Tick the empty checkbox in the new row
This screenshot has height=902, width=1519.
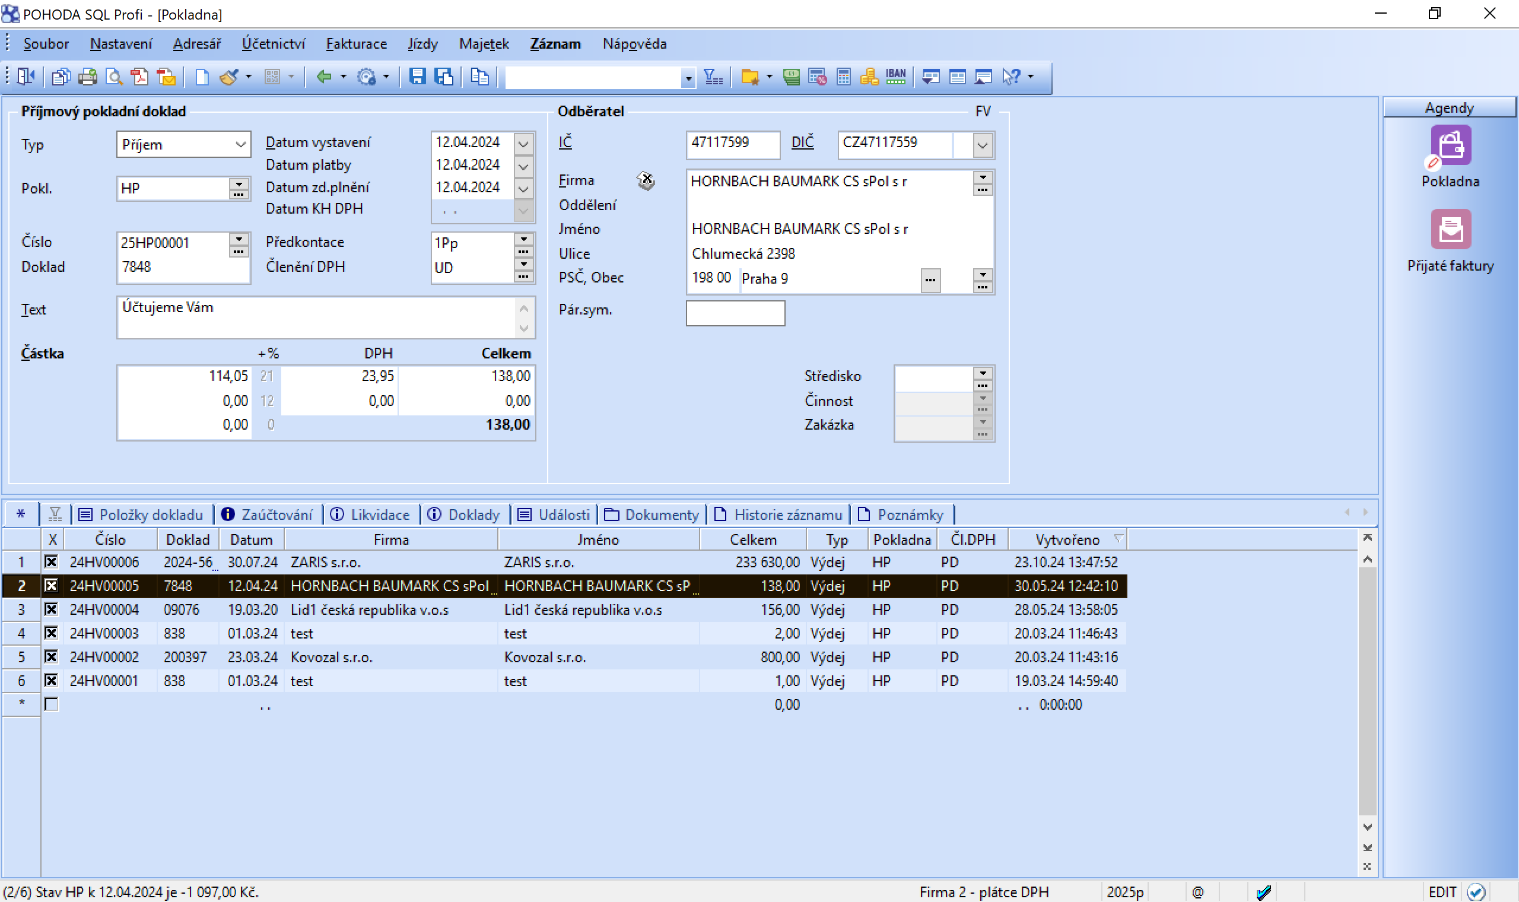tap(51, 704)
